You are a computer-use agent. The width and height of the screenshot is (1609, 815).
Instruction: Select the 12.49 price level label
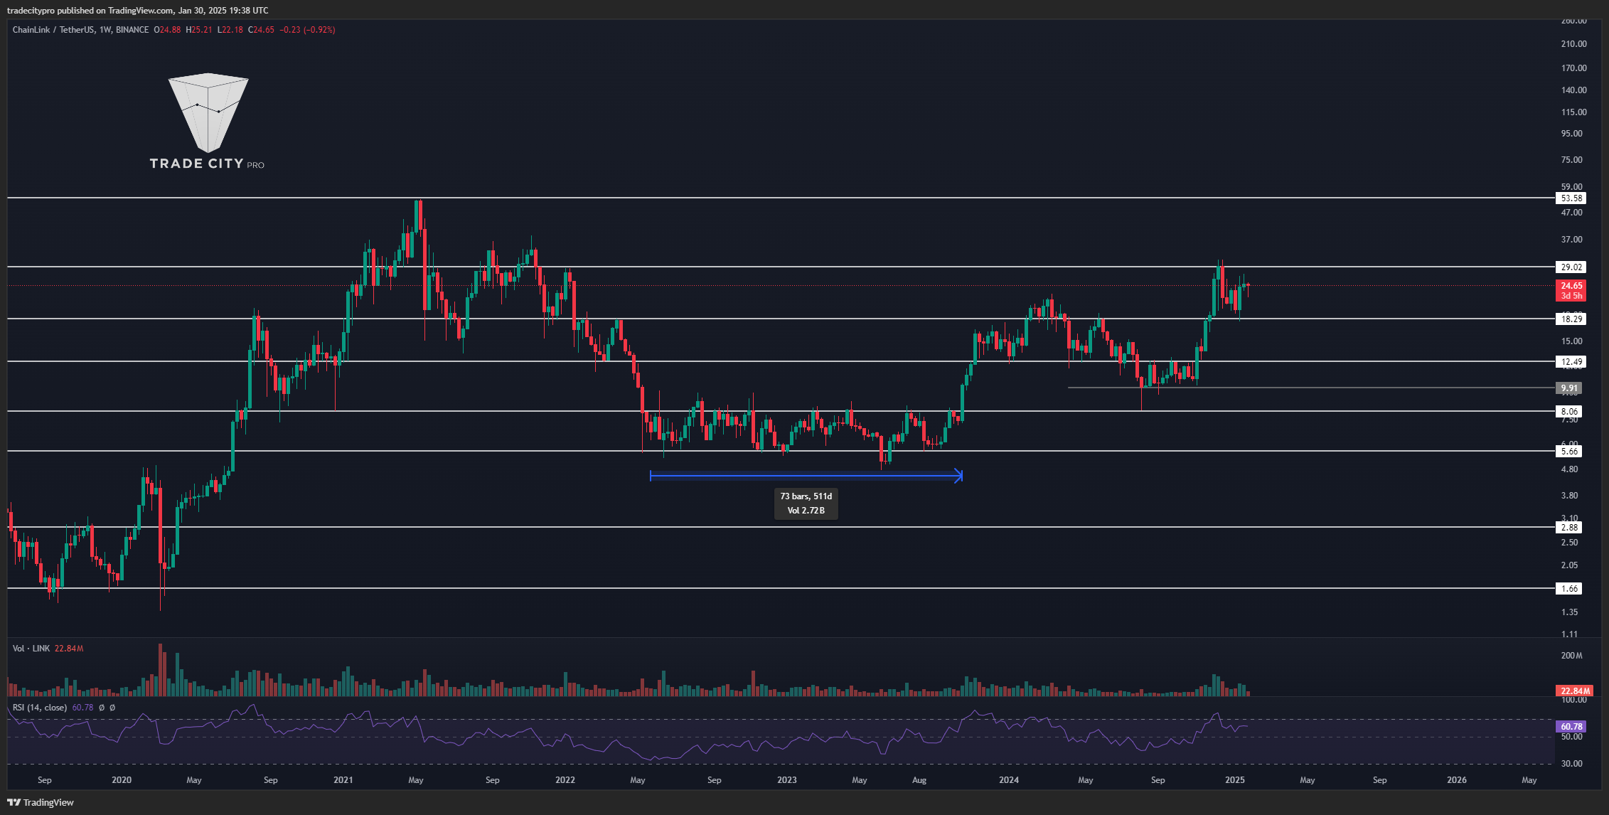click(1571, 362)
